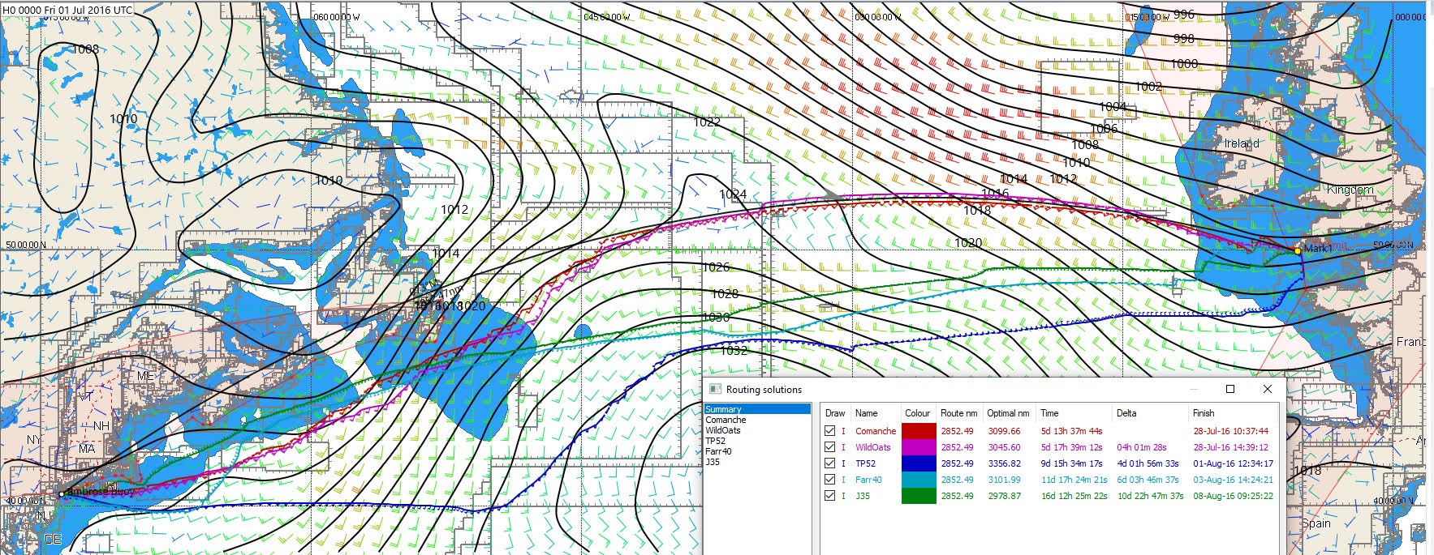The image size is (1434, 555).
Task: Maximize the Routing solutions window
Action: 1229,389
